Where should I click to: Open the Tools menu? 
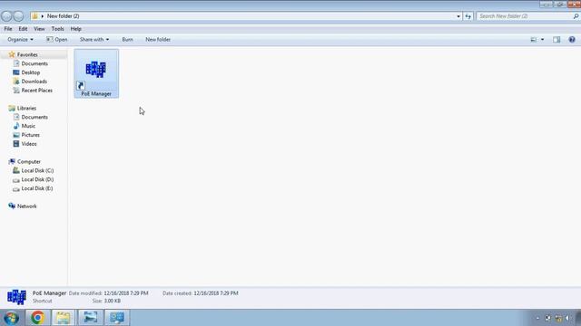click(x=57, y=29)
